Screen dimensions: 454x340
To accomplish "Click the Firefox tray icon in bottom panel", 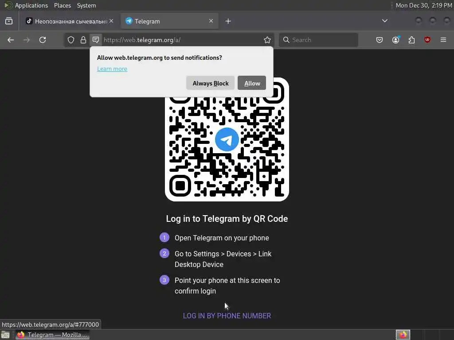I will coord(403,335).
